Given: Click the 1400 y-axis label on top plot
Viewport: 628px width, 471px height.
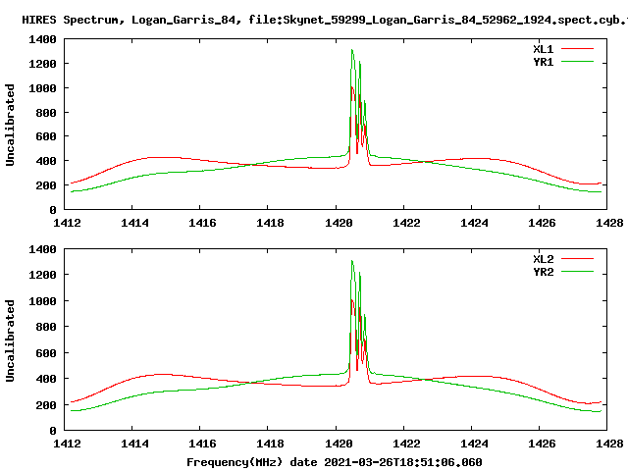Looking at the screenshot, I should click(x=42, y=39).
